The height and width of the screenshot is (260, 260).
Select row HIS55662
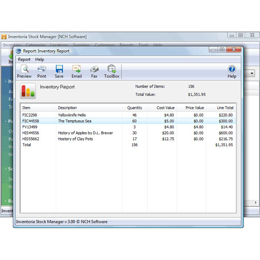point(128,139)
